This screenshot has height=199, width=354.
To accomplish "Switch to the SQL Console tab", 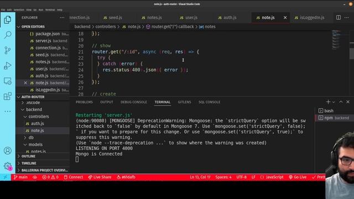I will 209,102.
